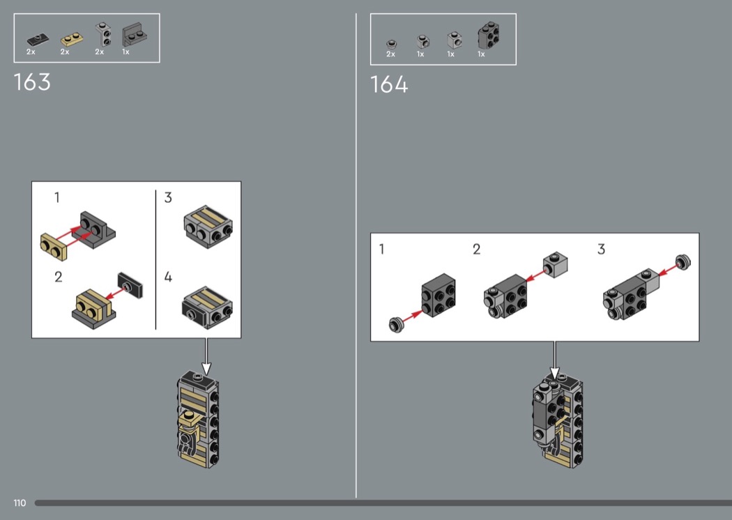Click the tan 1x2 plate in parts list
Viewport: 732px width, 520px height.
[x=72, y=39]
